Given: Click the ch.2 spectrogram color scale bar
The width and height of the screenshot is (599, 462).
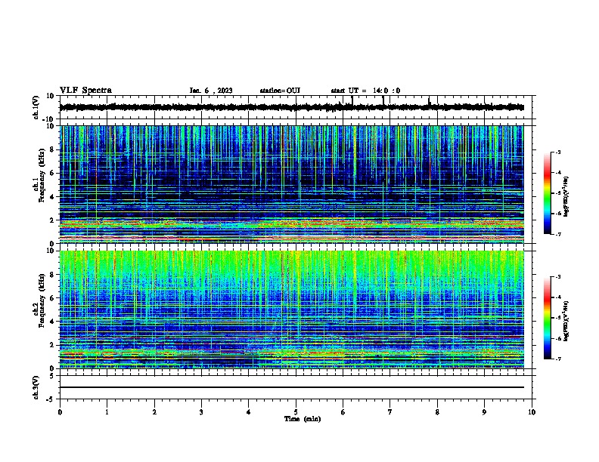Looking at the screenshot, I should tap(548, 318).
